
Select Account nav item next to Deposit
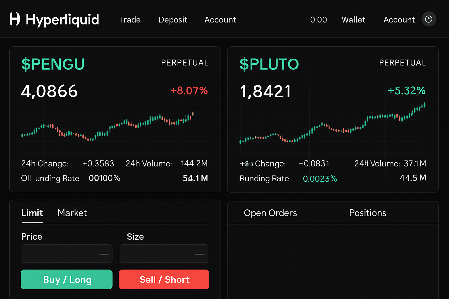(220, 20)
